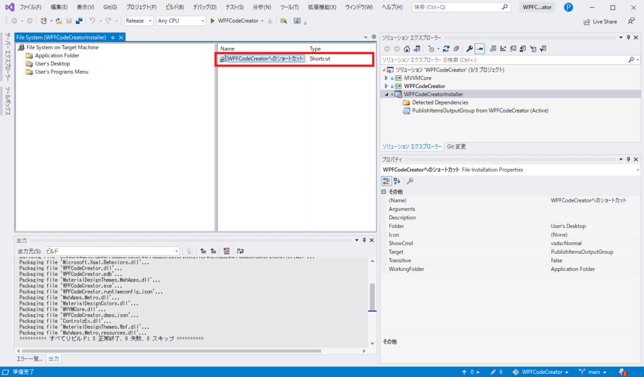
Task: Select Application Folder in the file system tree
Action: tap(57, 55)
